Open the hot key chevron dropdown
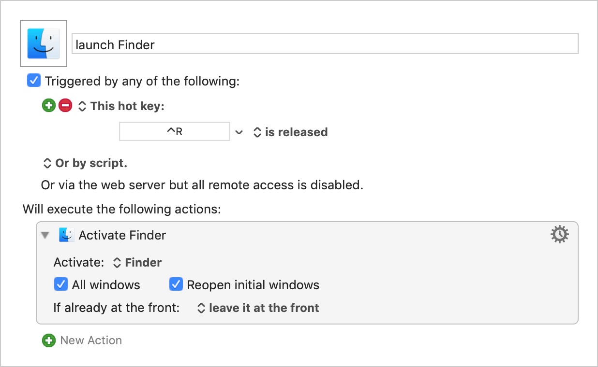This screenshot has height=367, width=598. pos(239,132)
